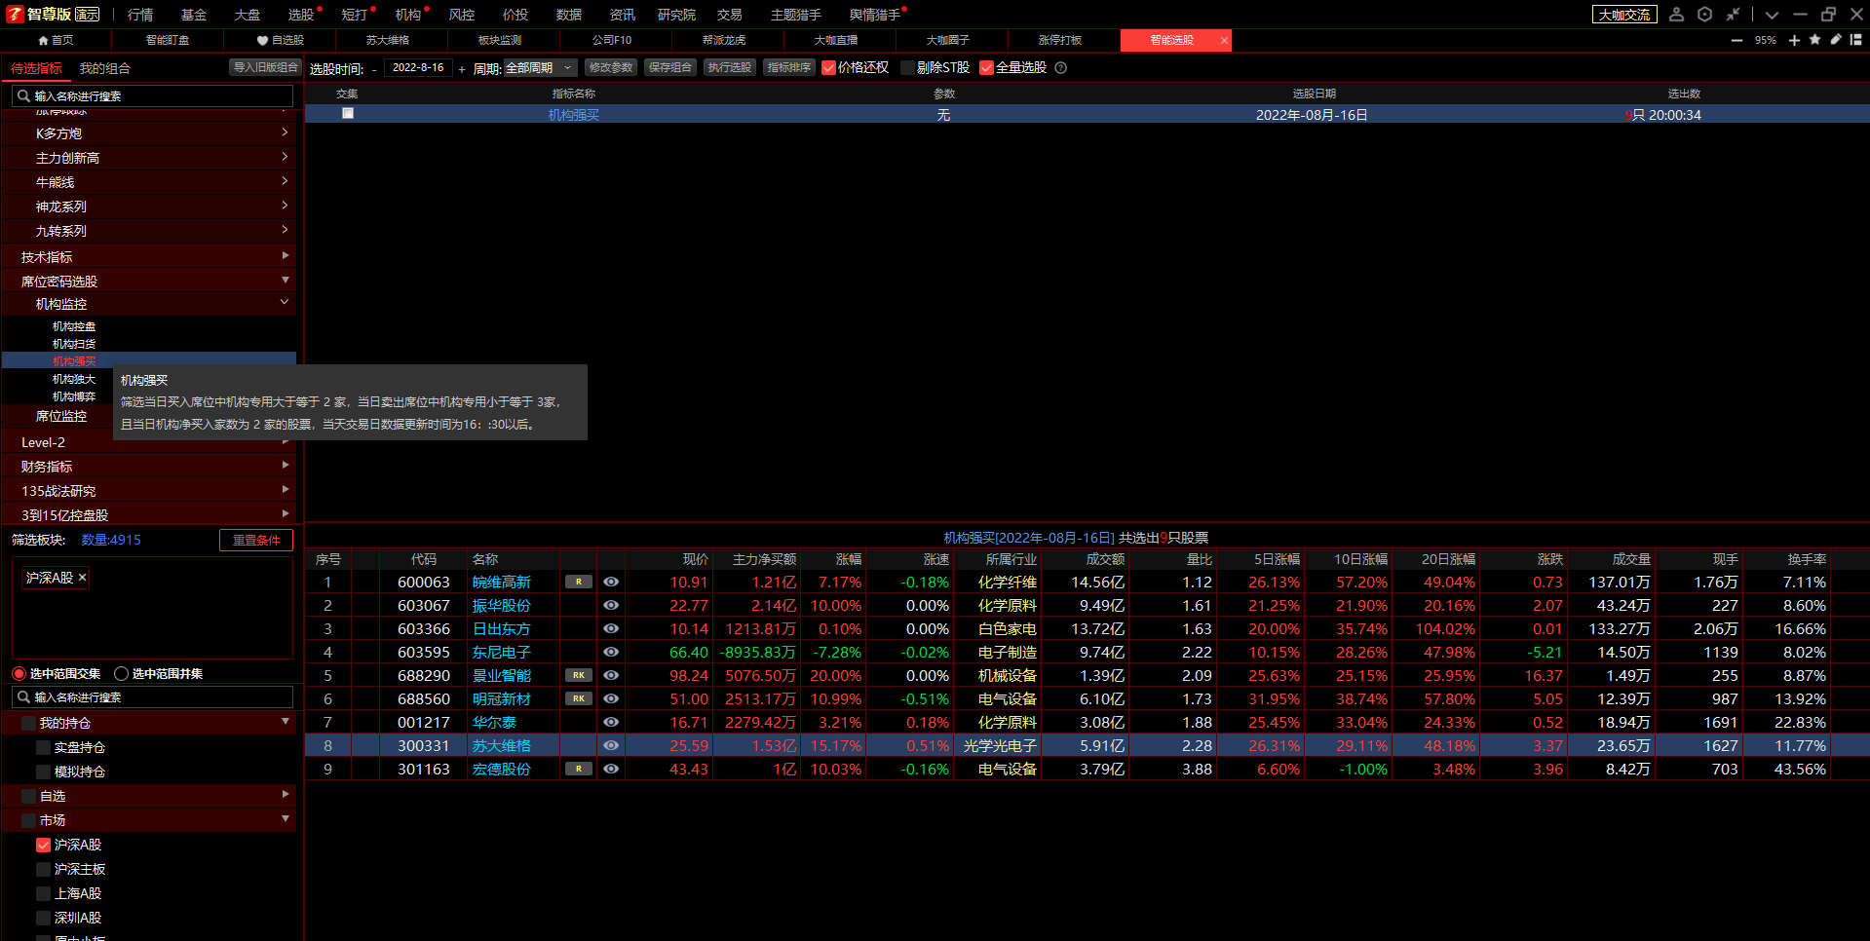Click the RK badge for 景业智能

pyautogui.click(x=579, y=675)
